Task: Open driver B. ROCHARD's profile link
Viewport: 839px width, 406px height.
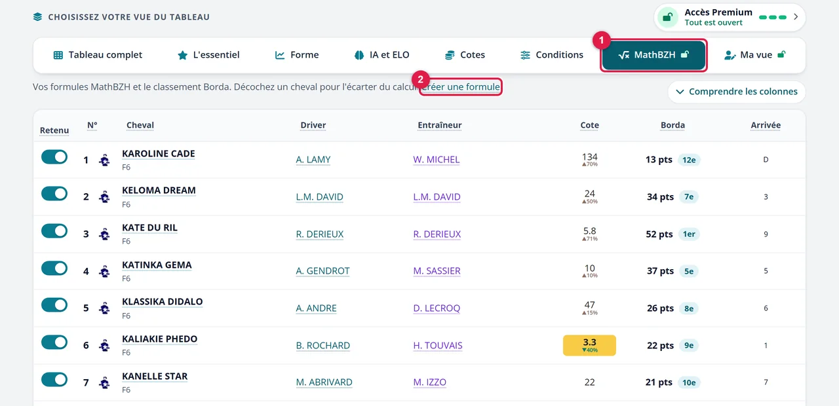Action: point(323,346)
